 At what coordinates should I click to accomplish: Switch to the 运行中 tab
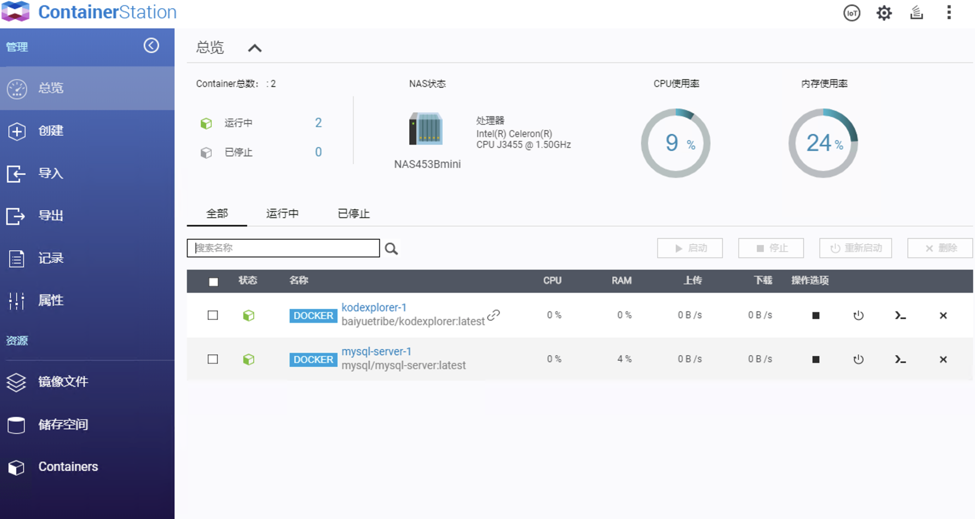pyautogui.click(x=282, y=213)
